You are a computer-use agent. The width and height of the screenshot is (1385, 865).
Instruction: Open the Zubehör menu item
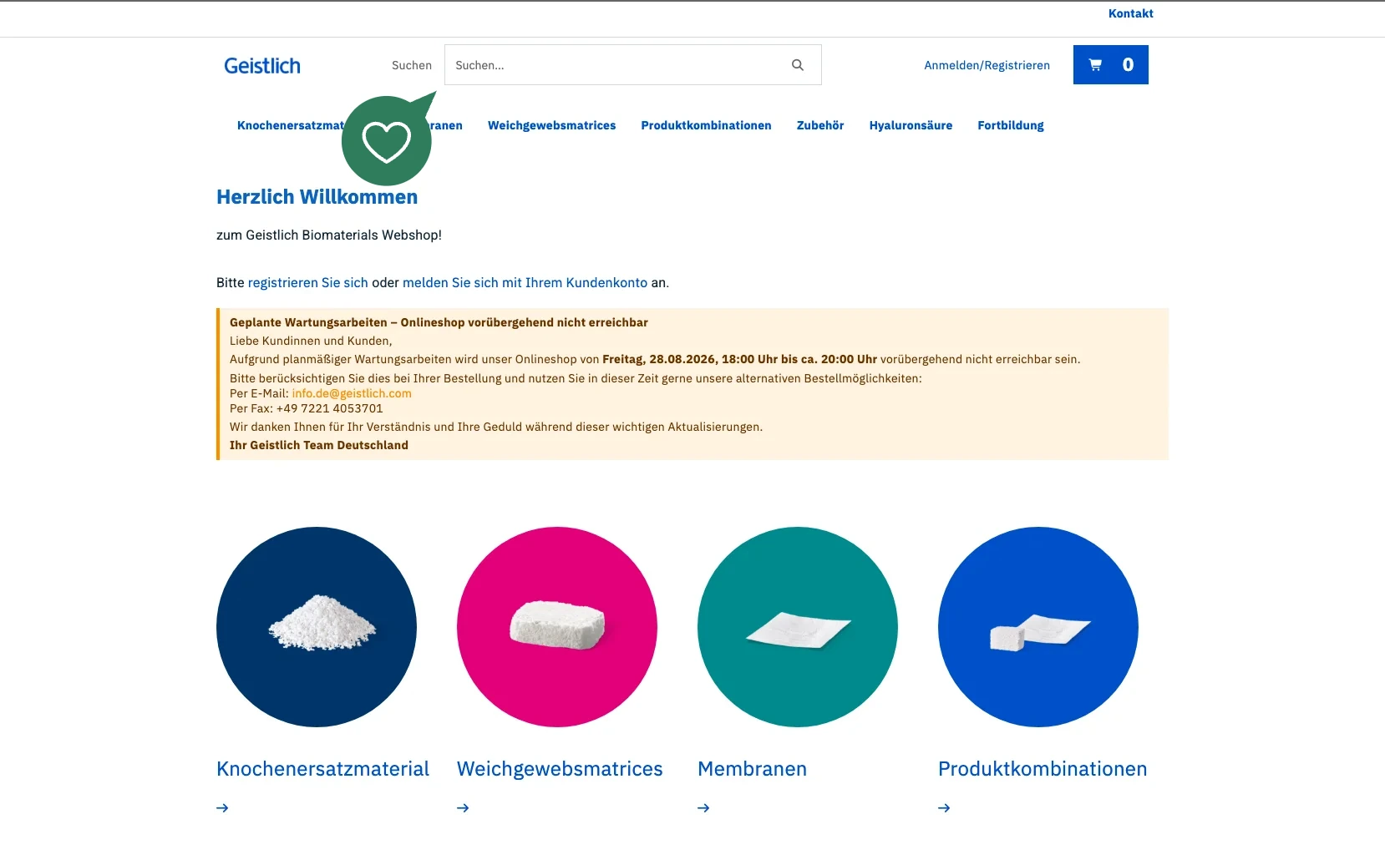point(820,125)
